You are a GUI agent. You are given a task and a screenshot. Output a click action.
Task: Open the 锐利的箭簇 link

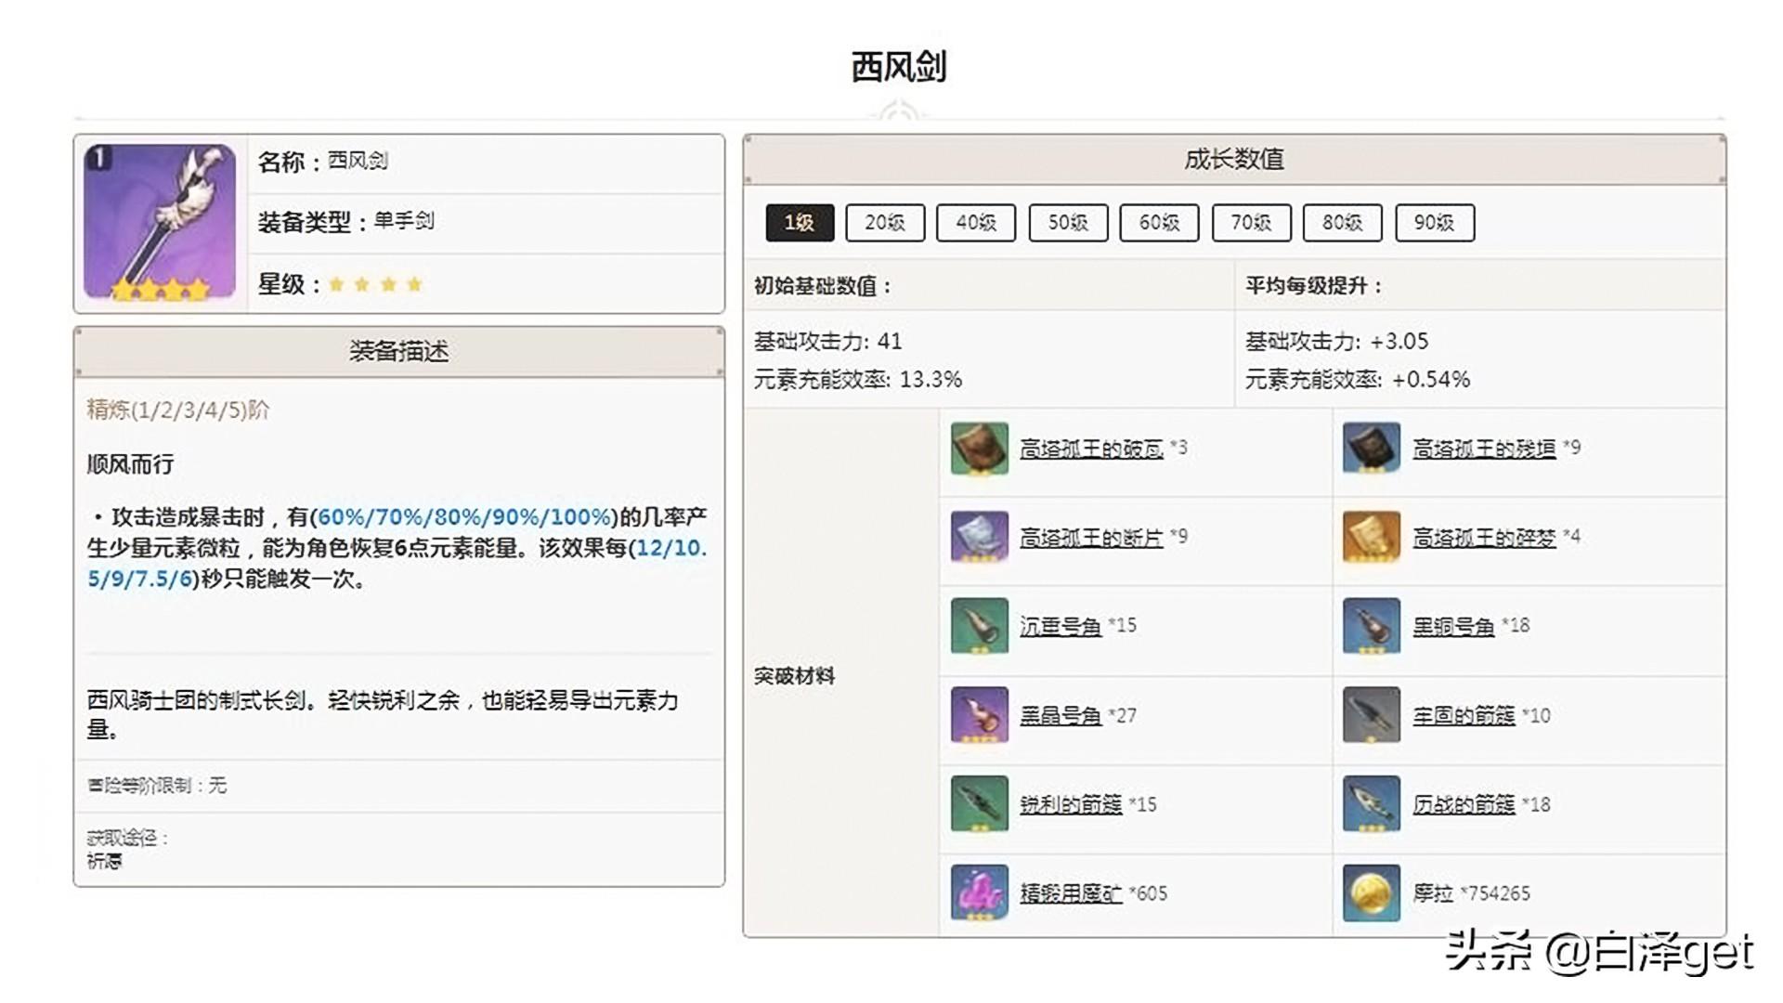(x=1070, y=804)
